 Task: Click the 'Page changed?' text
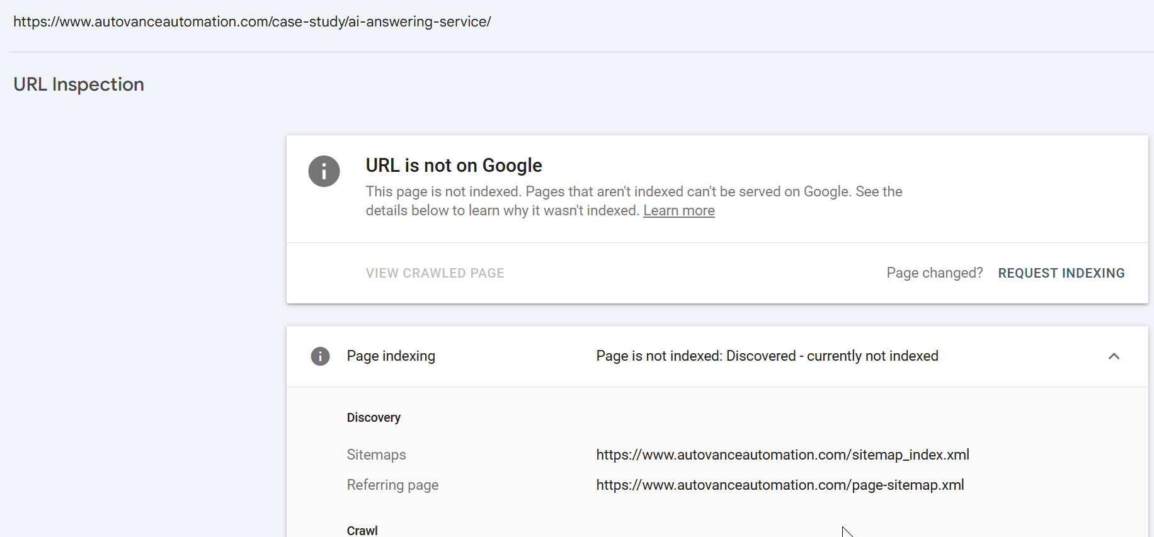pyautogui.click(x=934, y=273)
